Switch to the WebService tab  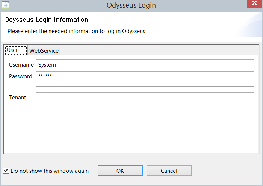coord(44,50)
